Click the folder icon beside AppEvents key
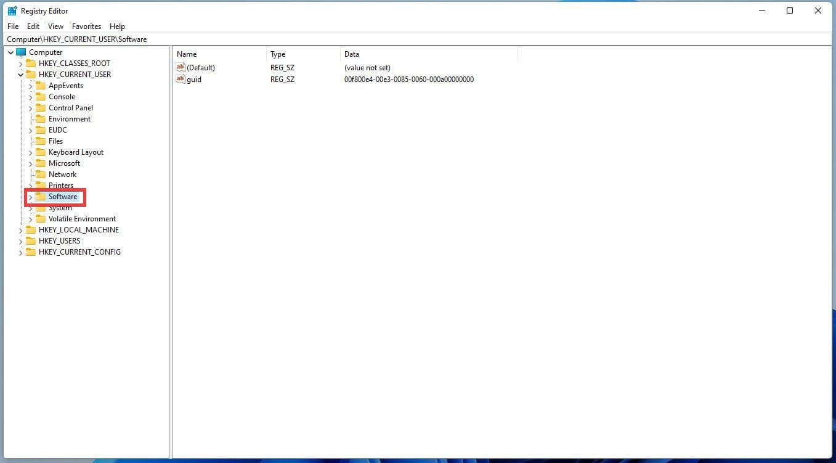 (x=39, y=85)
